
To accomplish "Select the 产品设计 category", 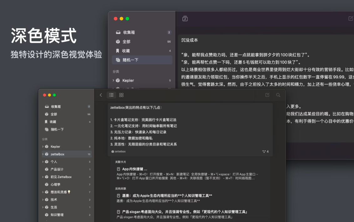I will [x=57, y=169].
